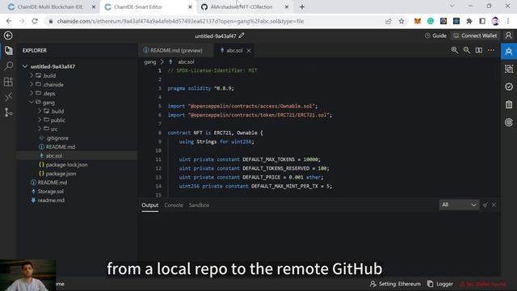This screenshot has width=517, height=291.
Task: Open the Chrome three-dot menu
Action: tap(508, 21)
